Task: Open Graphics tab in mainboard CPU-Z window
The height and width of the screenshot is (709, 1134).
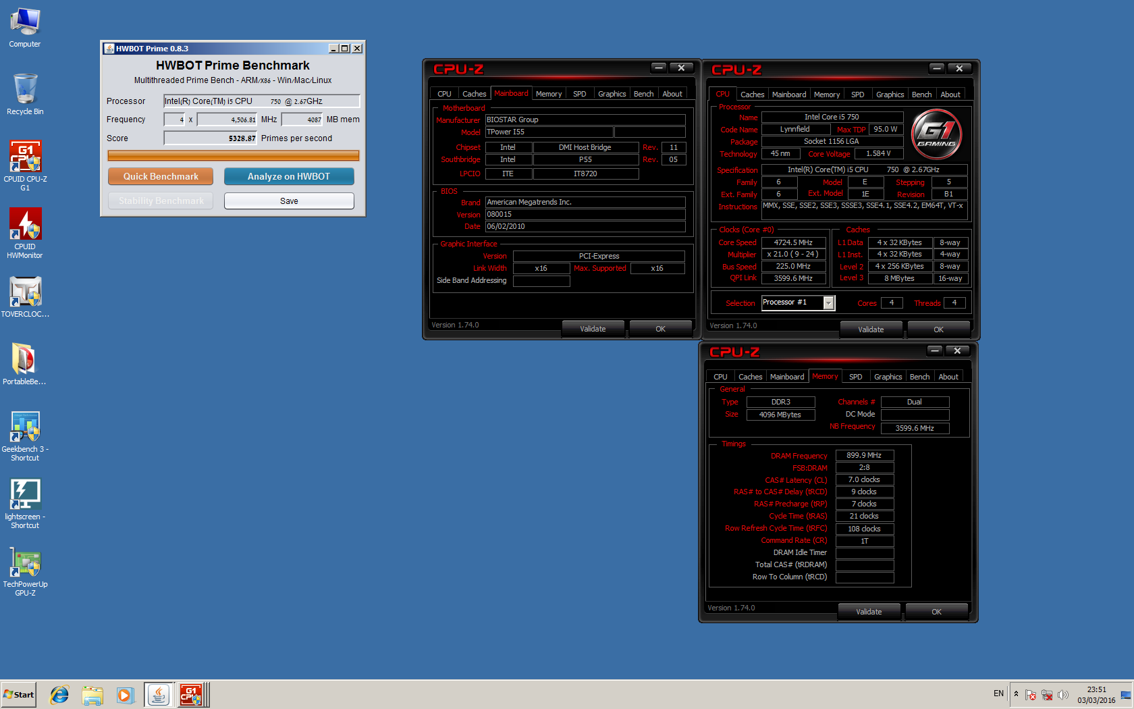Action: 612,94
